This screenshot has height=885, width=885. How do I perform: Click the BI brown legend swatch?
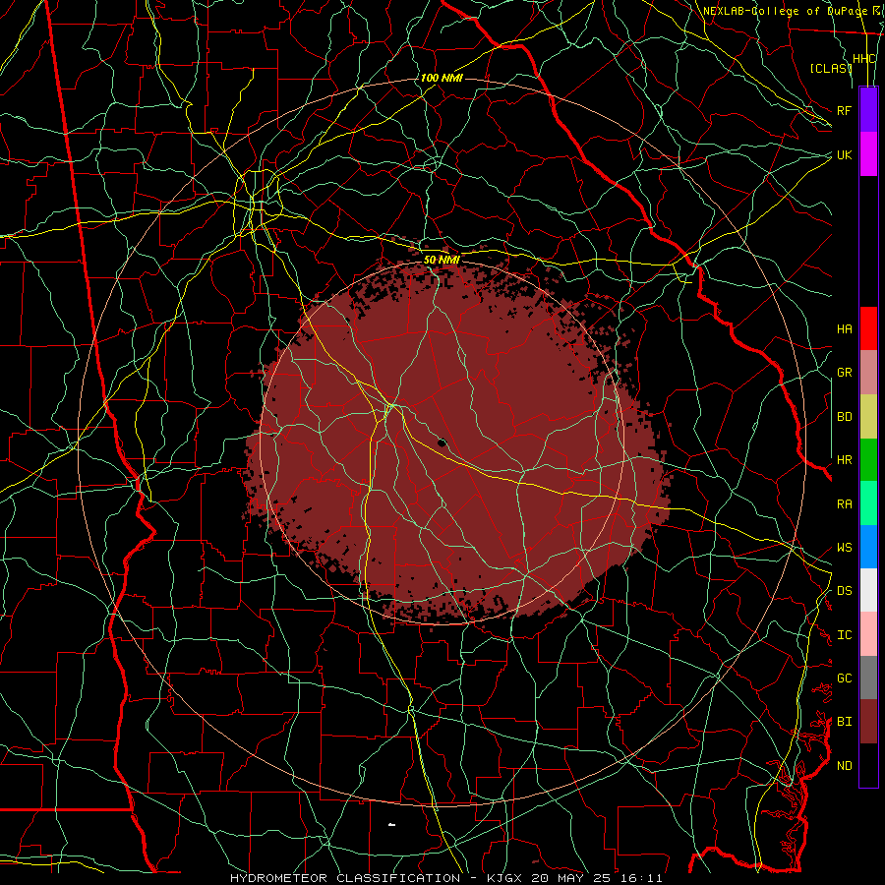(x=868, y=722)
